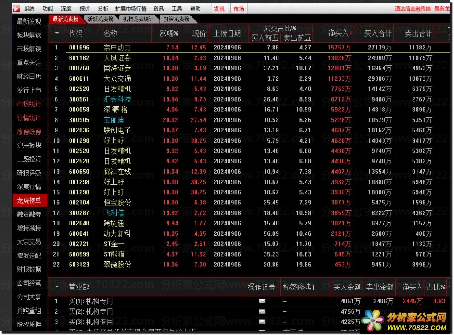Screen dimensions: 454x335
Task: Open 研报评级 in the sidebar
Action: (29, 173)
